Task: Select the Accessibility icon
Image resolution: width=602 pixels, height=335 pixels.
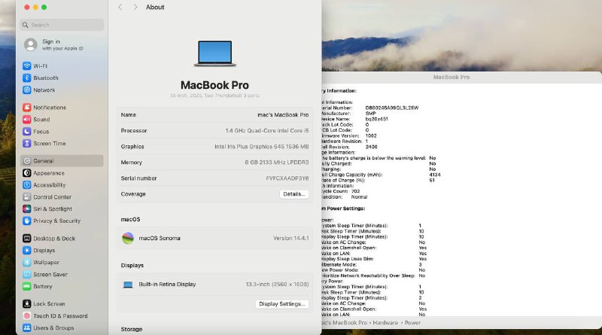Action: tap(27, 184)
